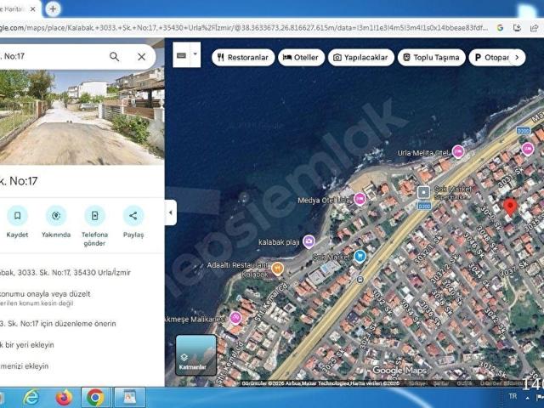Switch to Chrome in the taskbar
This screenshot has height=408, width=544.
click(x=95, y=398)
